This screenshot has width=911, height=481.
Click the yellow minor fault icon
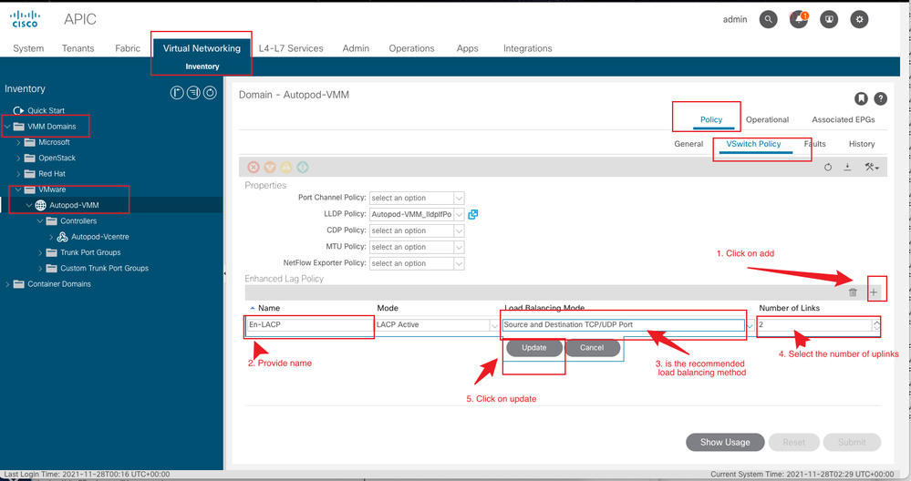tap(285, 167)
